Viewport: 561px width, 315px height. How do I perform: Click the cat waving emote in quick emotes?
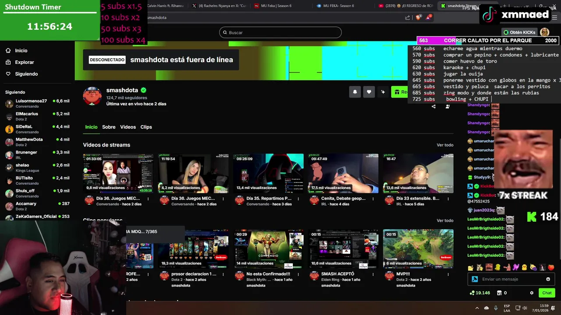(x=479, y=267)
